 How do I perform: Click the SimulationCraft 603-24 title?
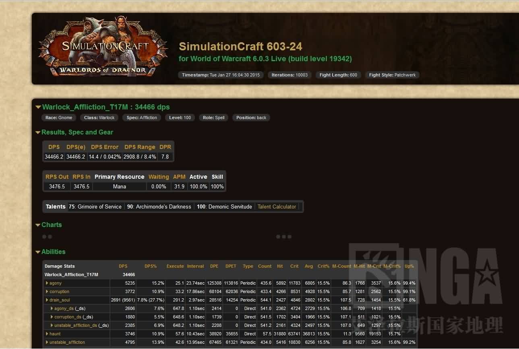(x=240, y=46)
